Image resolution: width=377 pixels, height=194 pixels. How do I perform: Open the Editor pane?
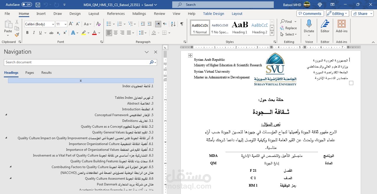click(x=325, y=26)
